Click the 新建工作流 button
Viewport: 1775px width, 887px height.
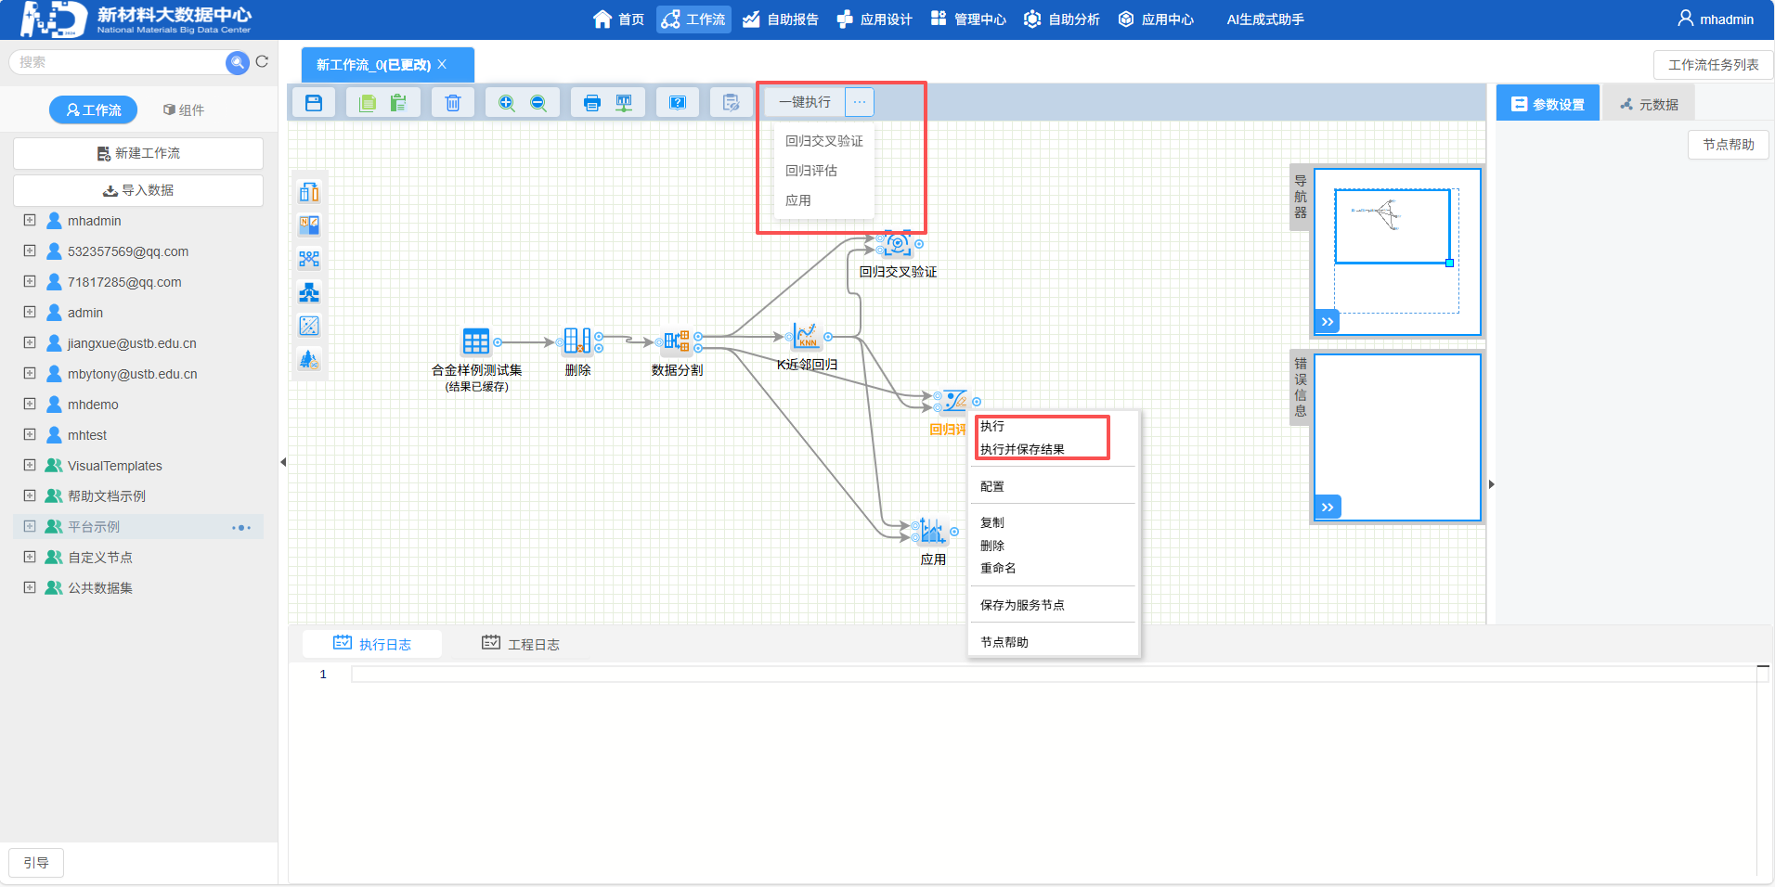tap(138, 153)
